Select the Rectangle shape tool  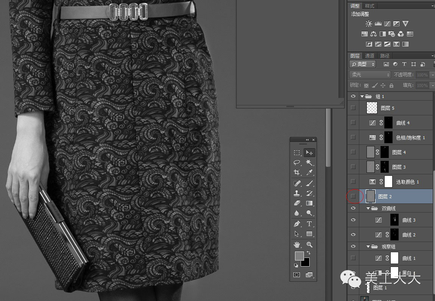309,234
